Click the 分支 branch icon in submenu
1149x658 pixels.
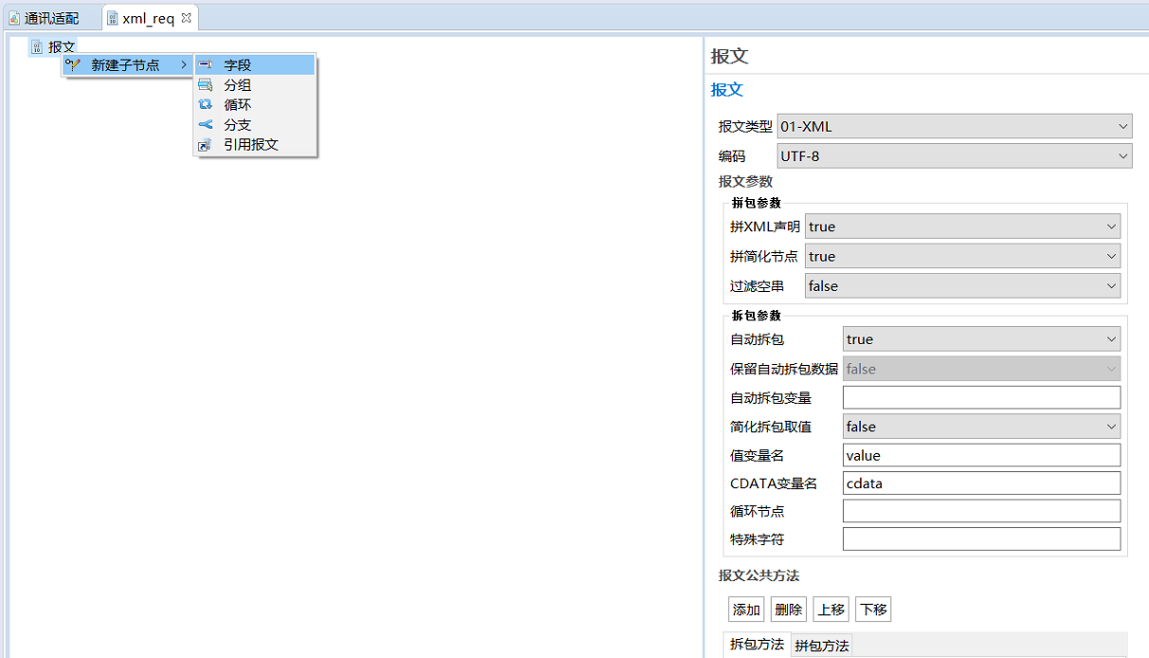[205, 125]
